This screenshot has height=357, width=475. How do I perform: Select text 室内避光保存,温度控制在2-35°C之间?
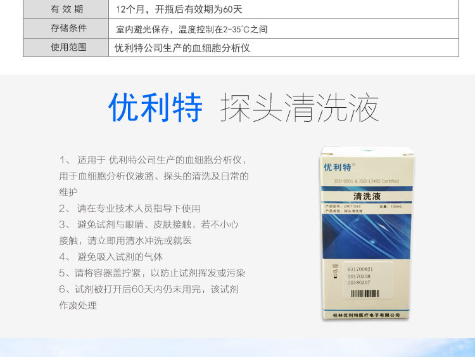pos(192,29)
